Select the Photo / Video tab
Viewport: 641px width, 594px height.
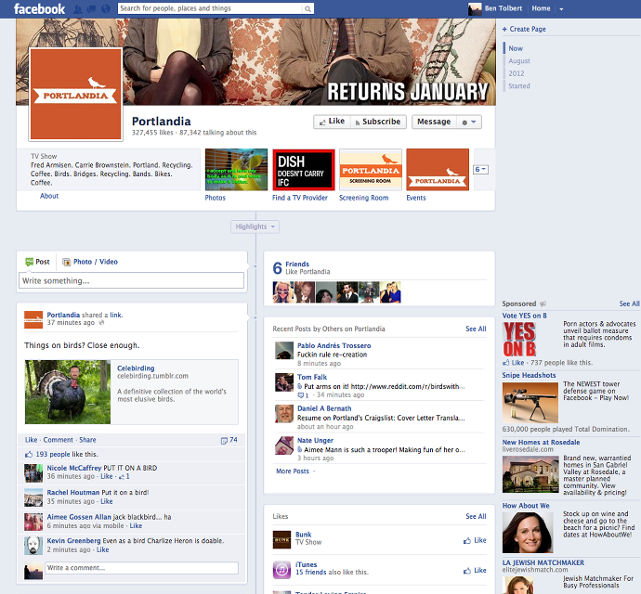(90, 262)
